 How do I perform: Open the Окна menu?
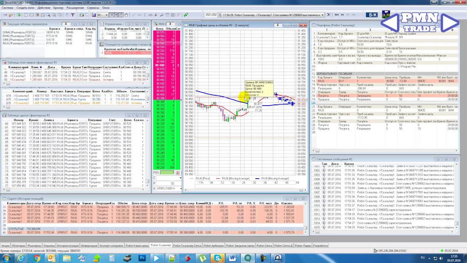pyautogui.click(x=106, y=8)
